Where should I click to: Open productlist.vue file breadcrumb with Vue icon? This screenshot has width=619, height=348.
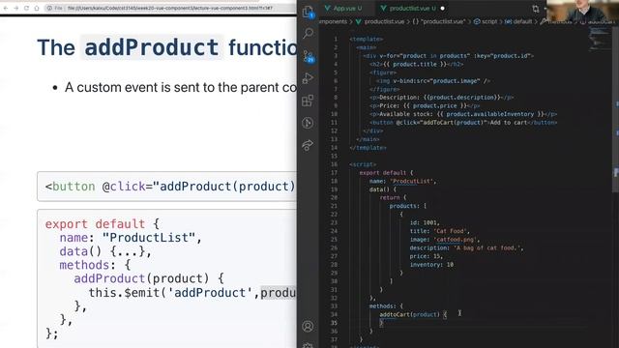380,21
